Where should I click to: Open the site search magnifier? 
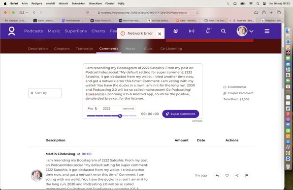click(x=224, y=31)
